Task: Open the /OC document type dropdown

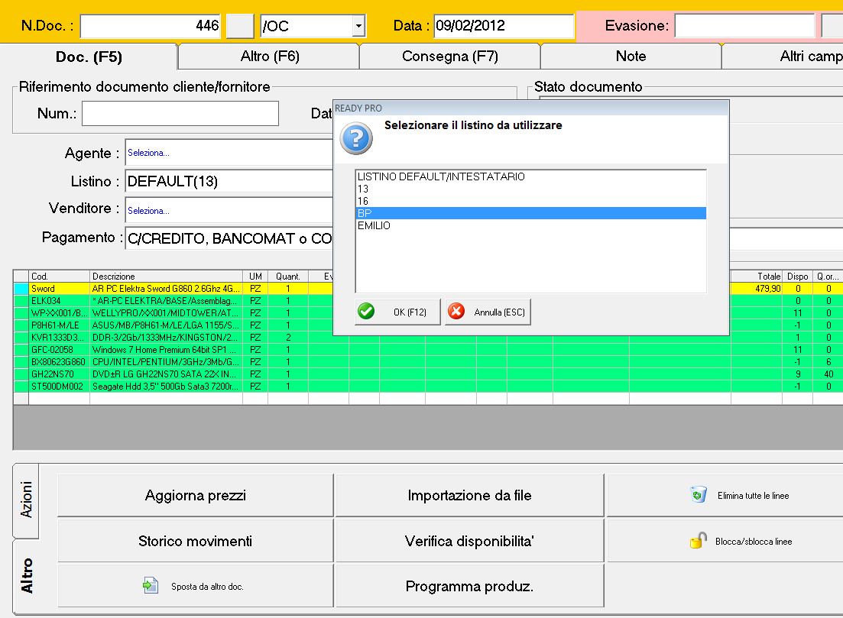Action: click(x=358, y=26)
